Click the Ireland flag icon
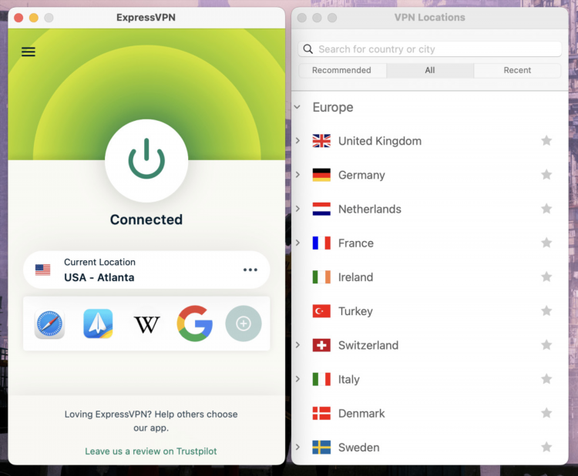Image resolution: width=578 pixels, height=476 pixels. (321, 277)
